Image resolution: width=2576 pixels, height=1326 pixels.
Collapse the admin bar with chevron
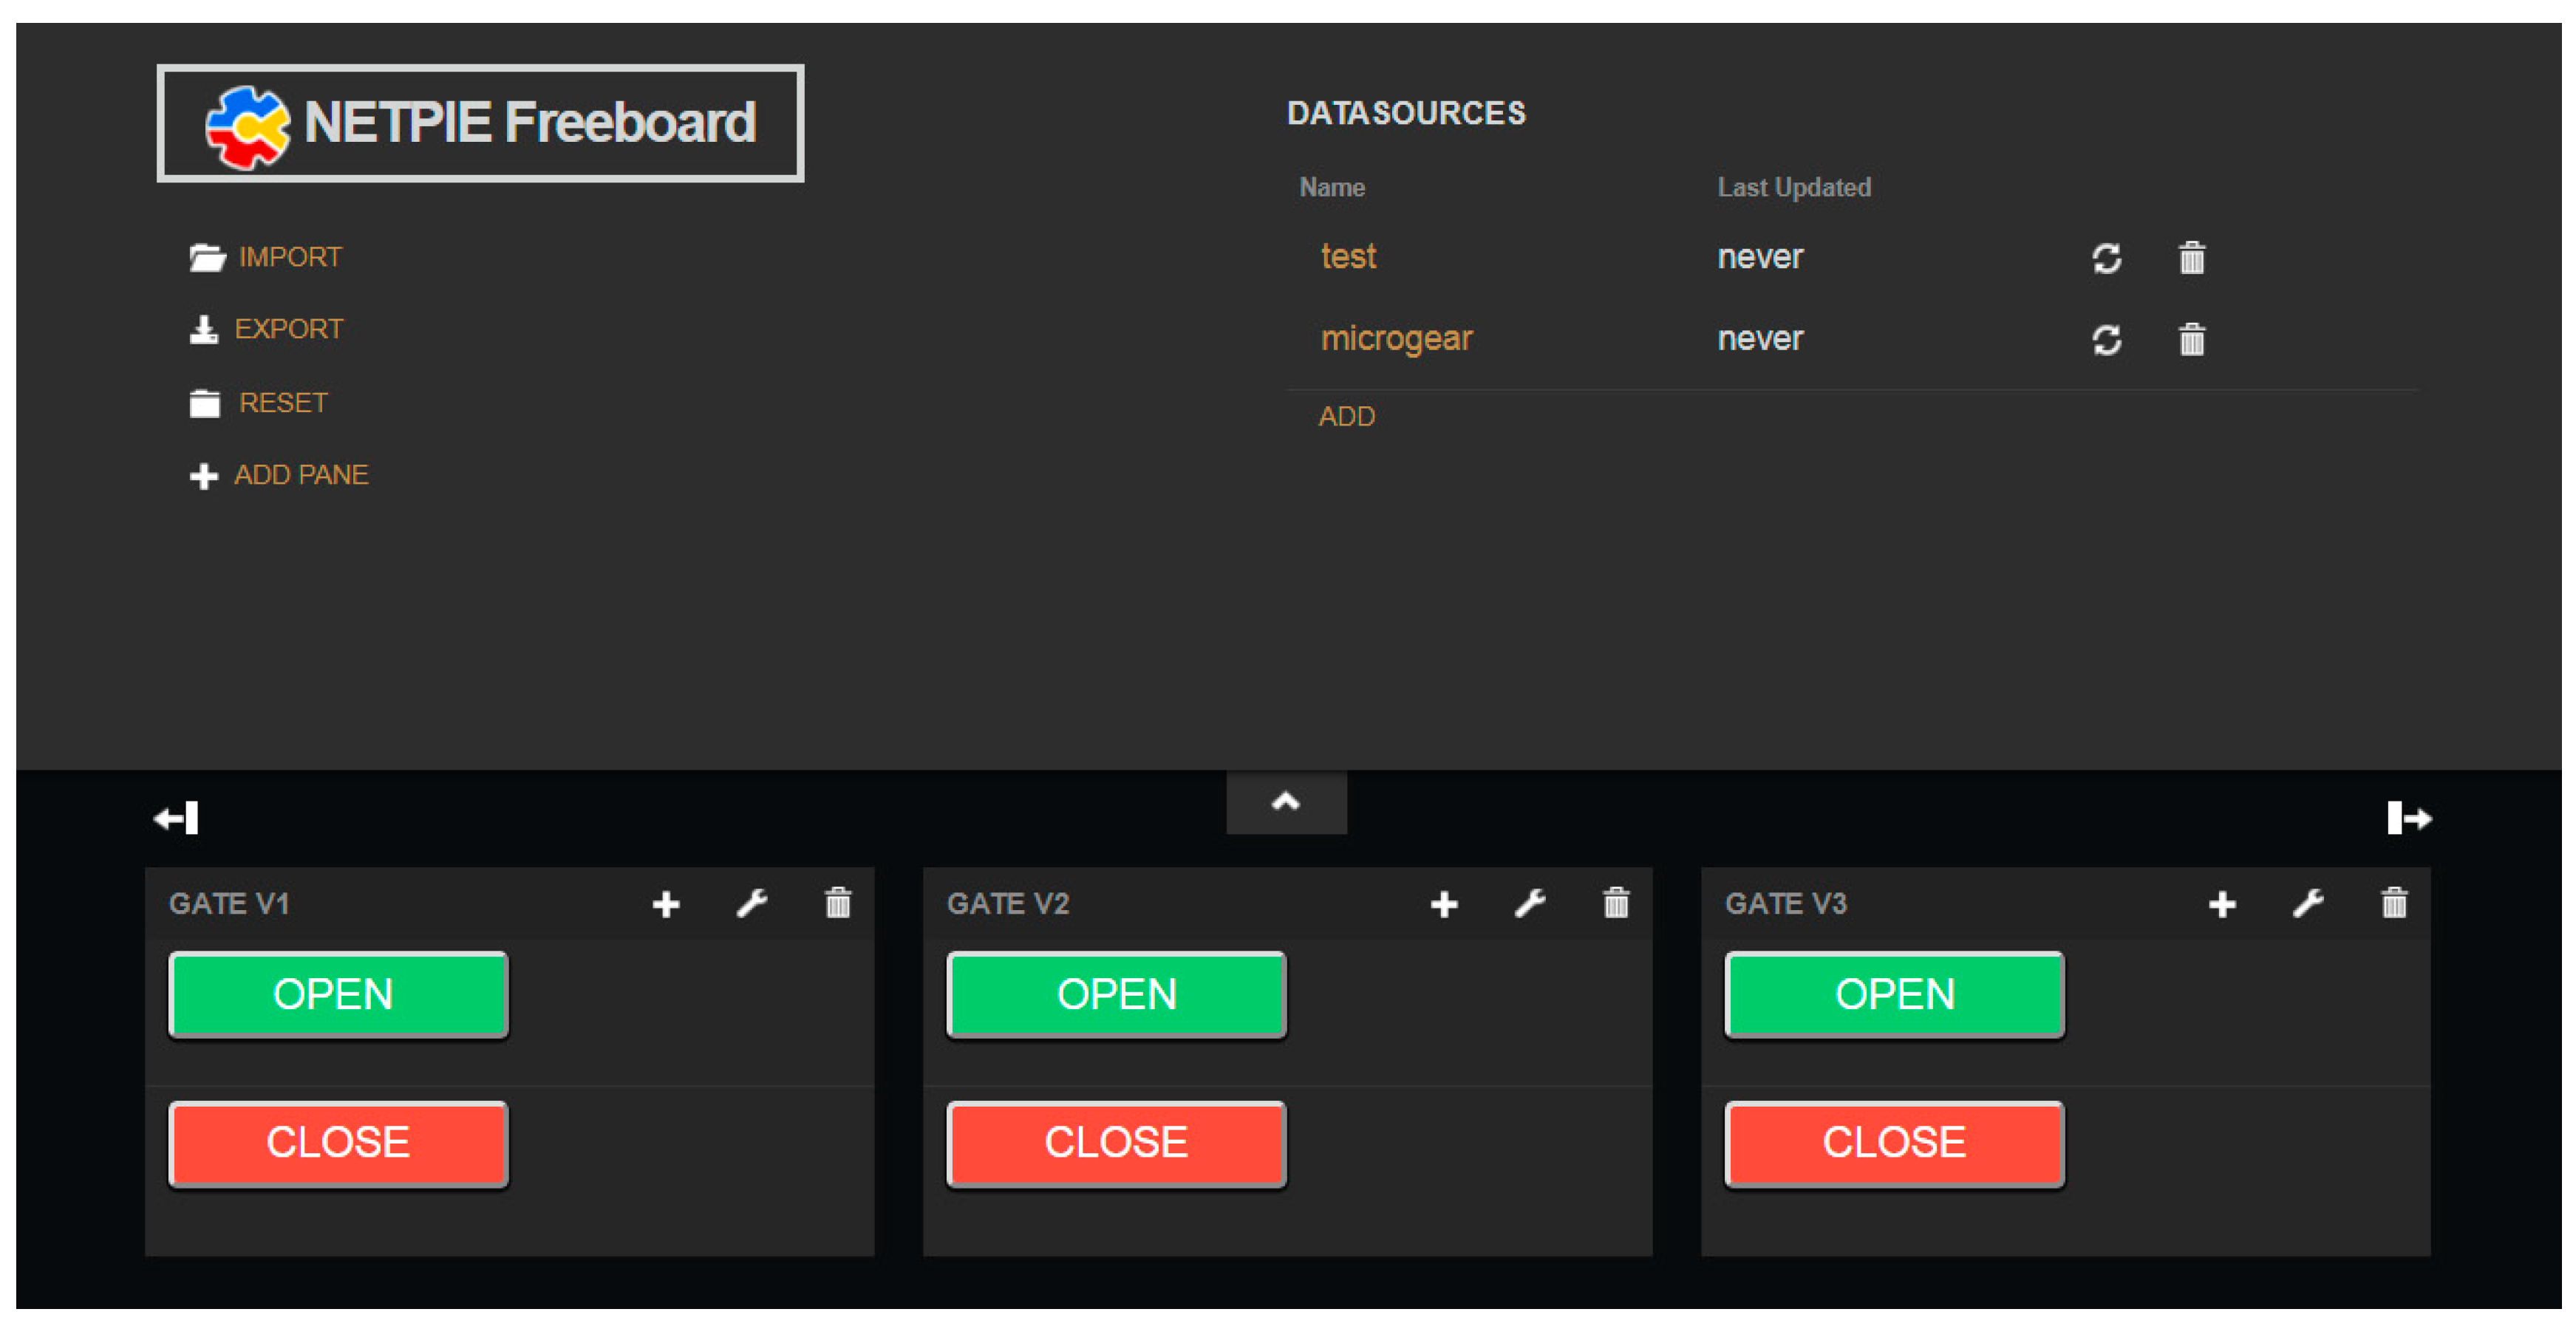[1286, 802]
